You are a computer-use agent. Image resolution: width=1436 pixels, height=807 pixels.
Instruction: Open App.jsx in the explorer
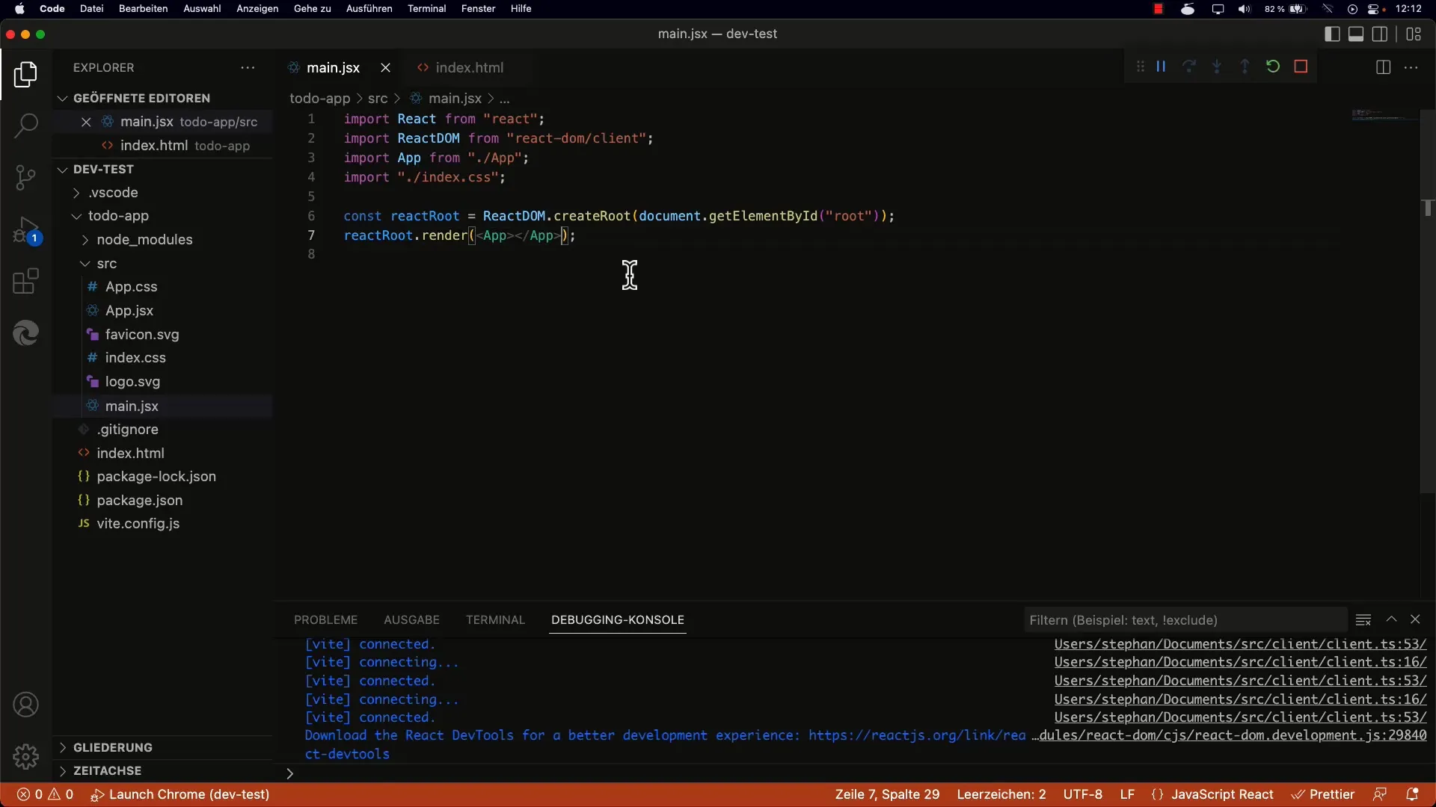129,310
